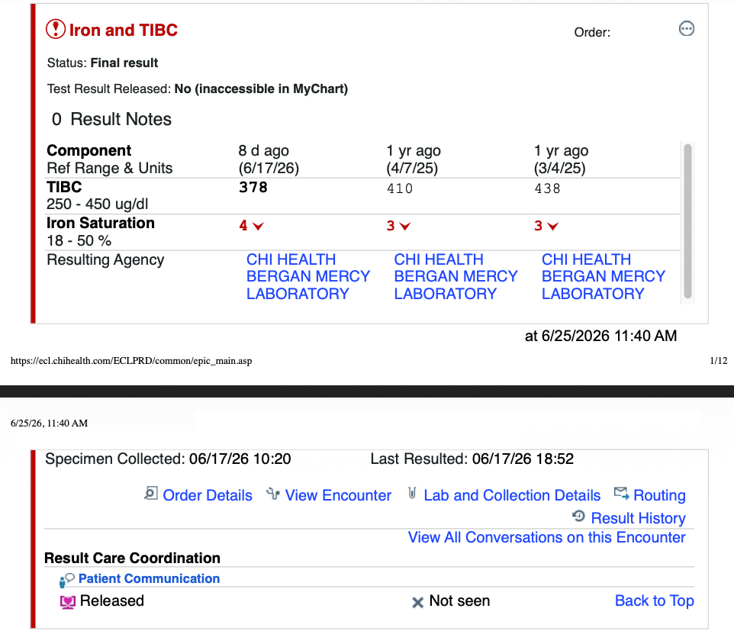View All Conversations on this Encounter

click(546, 537)
